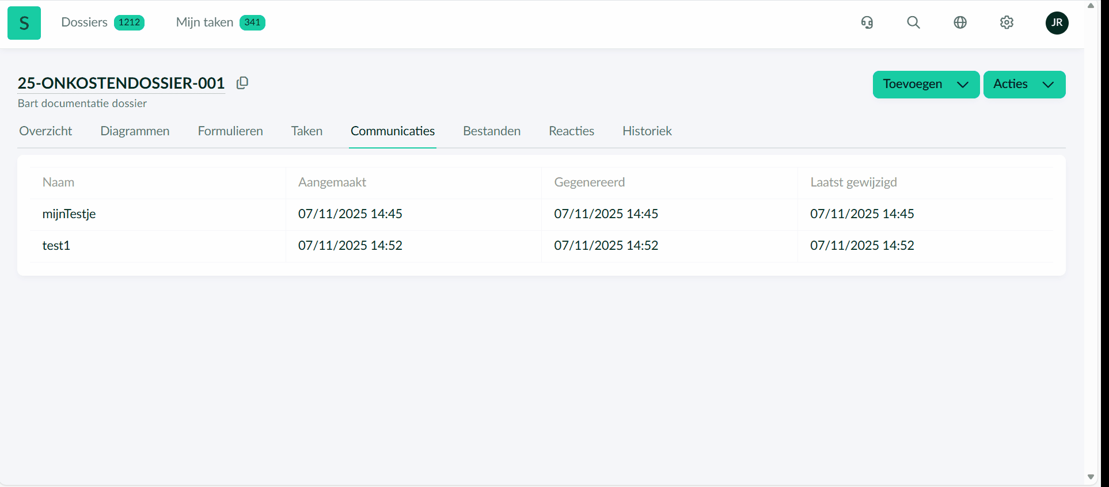Open the Diagrammen tab
This screenshot has height=487, width=1109.
[x=135, y=131]
